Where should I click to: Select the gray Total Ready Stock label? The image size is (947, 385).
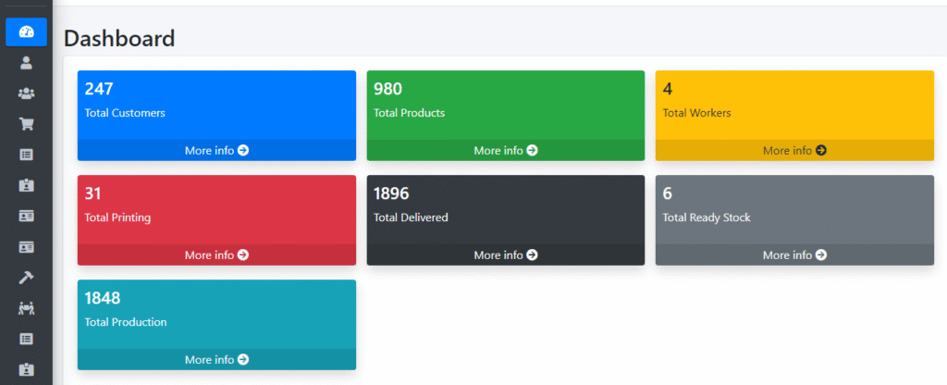[x=707, y=217]
